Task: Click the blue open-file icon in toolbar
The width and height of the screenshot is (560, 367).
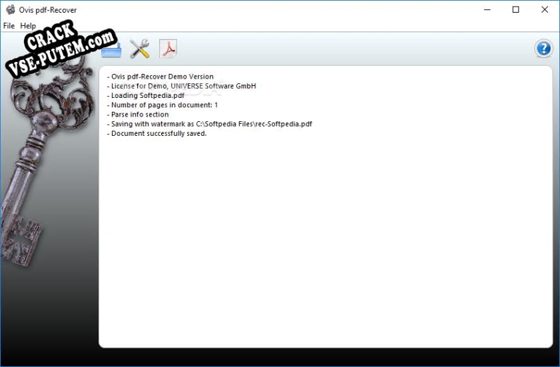Action: pos(111,50)
